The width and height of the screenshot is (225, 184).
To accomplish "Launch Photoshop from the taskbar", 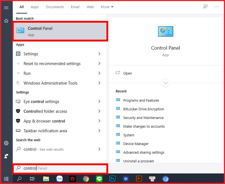I will [112, 179].
